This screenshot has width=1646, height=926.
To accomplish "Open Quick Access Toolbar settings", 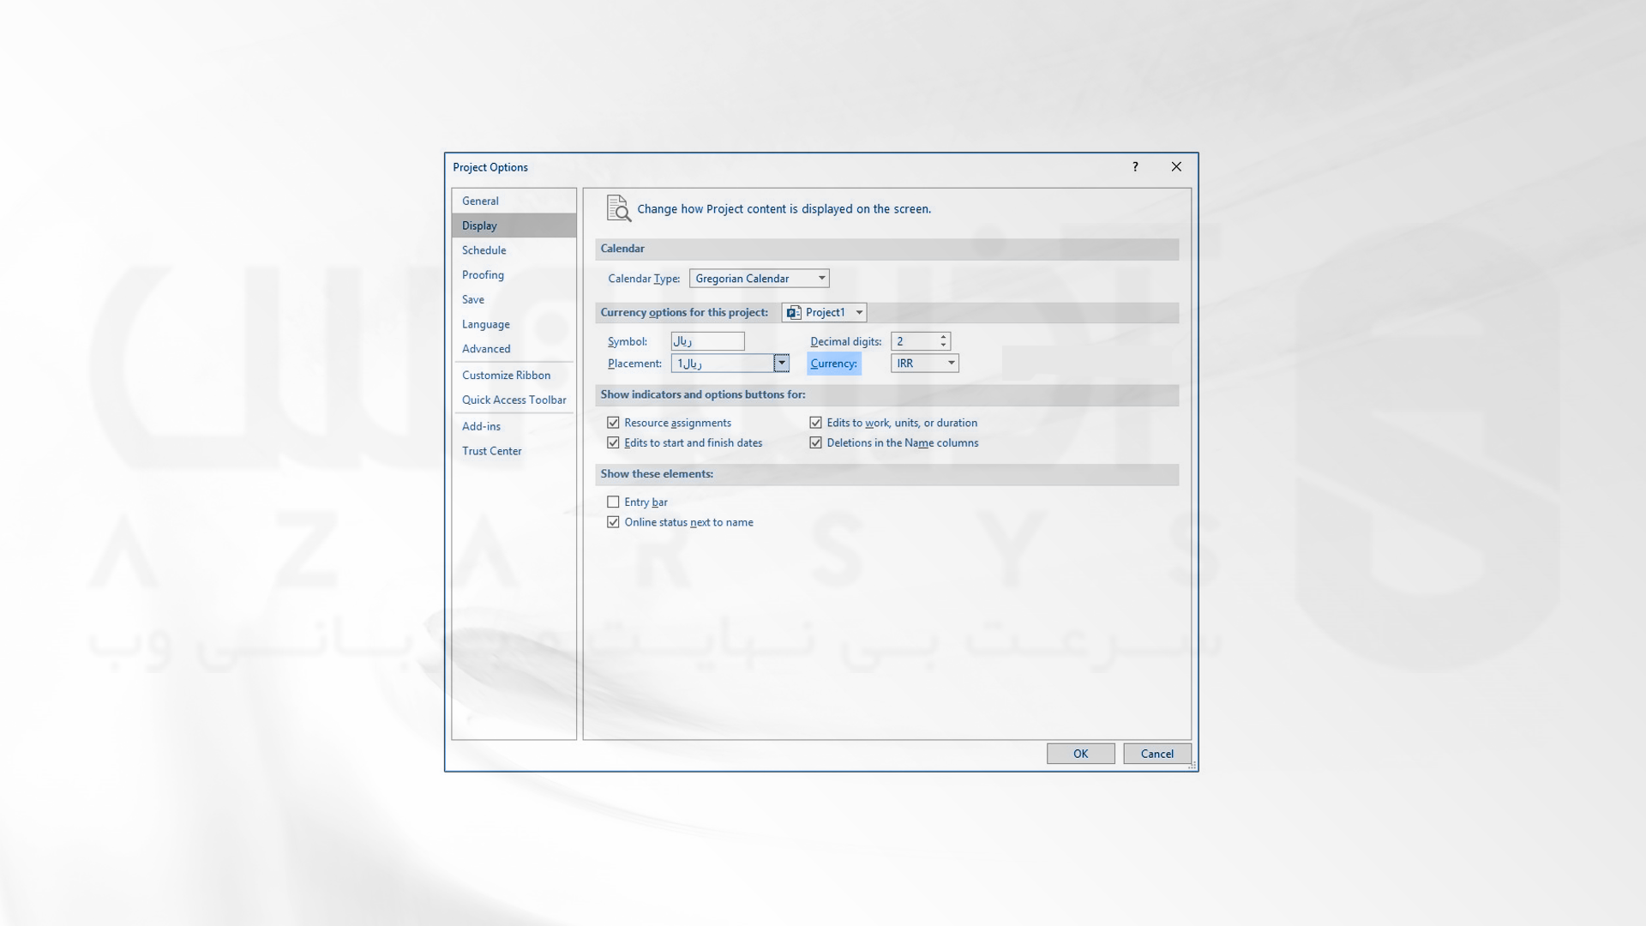I will click(514, 400).
